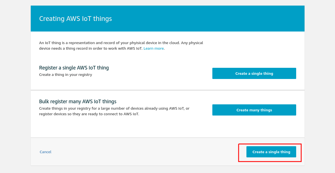This screenshot has height=173, width=335.
Task: Select the Bulk register many AWS IoT things heading
Action: click(x=78, y=101)
